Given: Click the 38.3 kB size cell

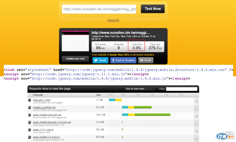Looking at the screenshot, I should (x=100, y=130).
